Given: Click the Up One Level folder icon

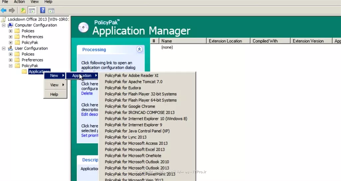Looking at the screenshot, I should 23,10.
